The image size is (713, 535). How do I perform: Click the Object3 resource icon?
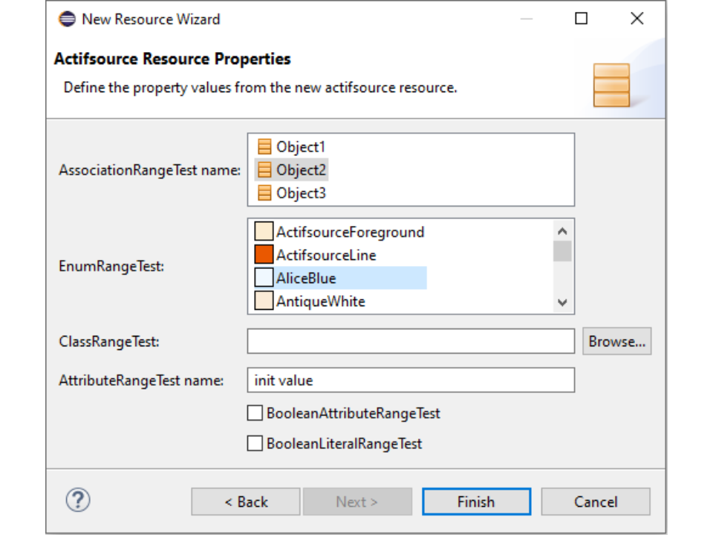pyautogui.click(x=264, y=193)
